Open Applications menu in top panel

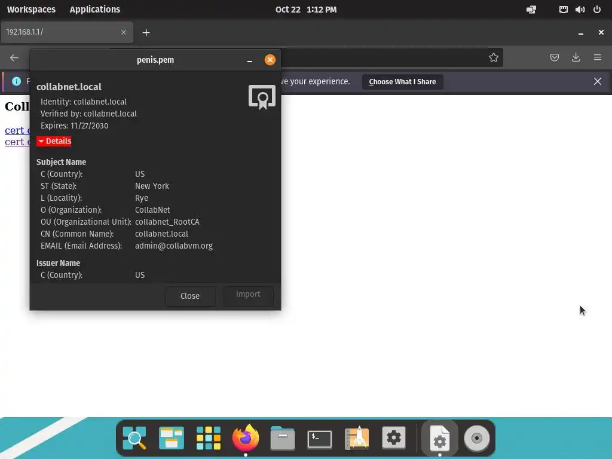[x=95, y=10]
